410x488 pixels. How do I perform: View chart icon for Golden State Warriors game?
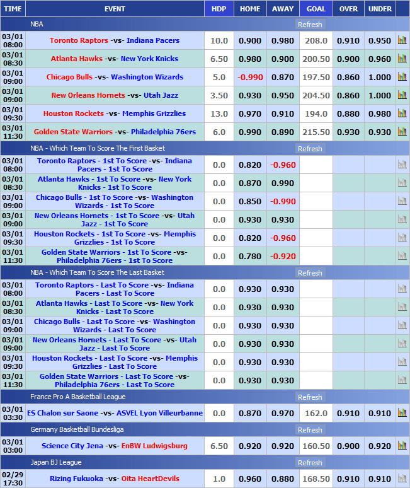point(402,132)
